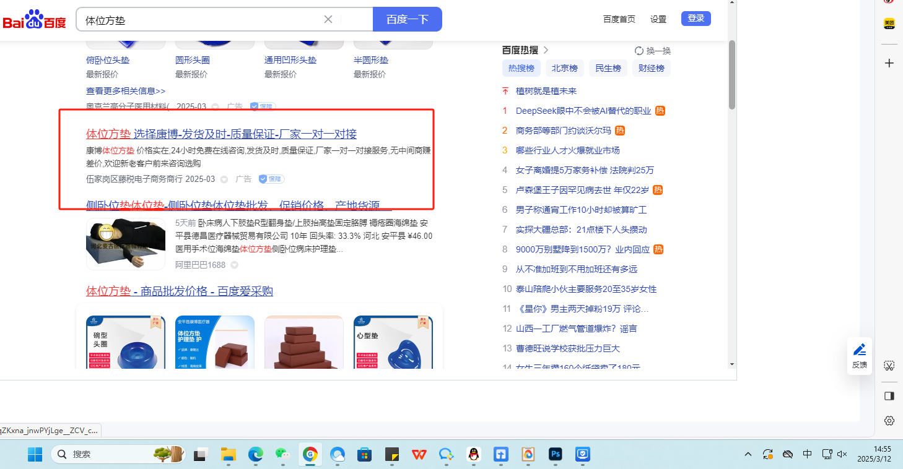
Task: Open the side-lying patient image thumbnail
Action: (x=126, y=244)
